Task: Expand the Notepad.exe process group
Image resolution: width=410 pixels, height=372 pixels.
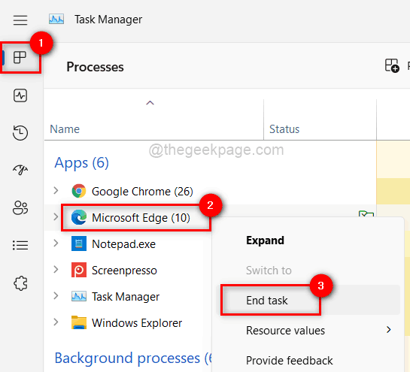Action: [x=56, y=243]
